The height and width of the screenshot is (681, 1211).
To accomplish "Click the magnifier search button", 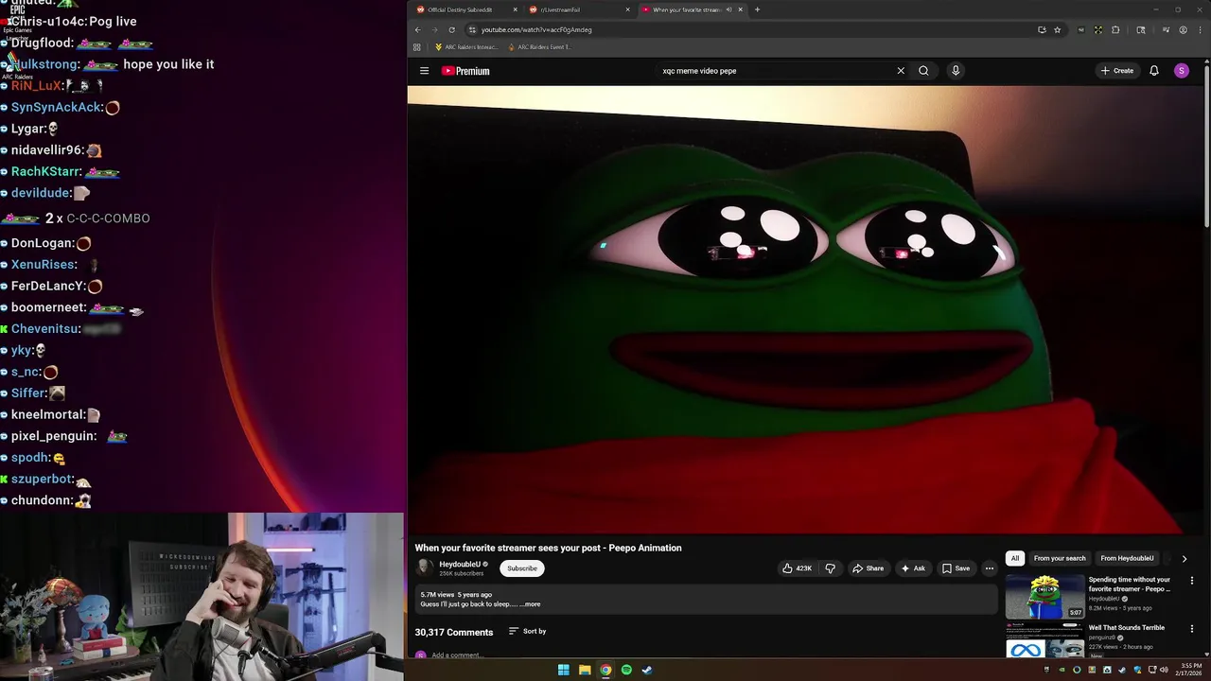I will point(923,71).
